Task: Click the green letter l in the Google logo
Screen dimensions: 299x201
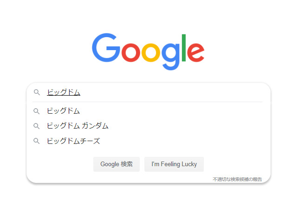Action: coord(184,48)
